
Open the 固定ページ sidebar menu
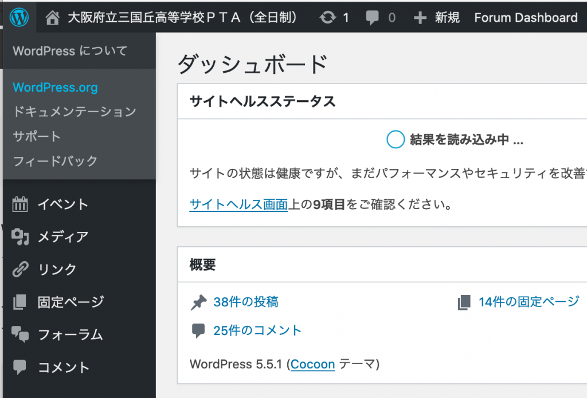click(x=71, y=302)
